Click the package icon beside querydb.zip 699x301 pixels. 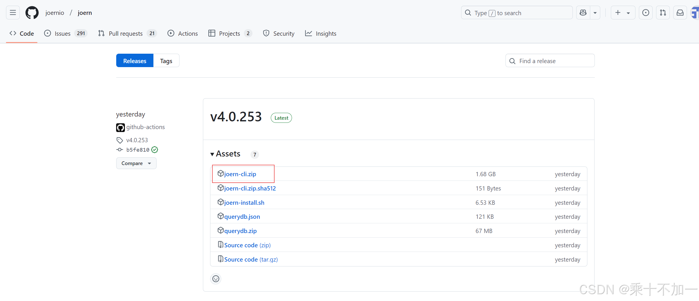coord(220,230)
